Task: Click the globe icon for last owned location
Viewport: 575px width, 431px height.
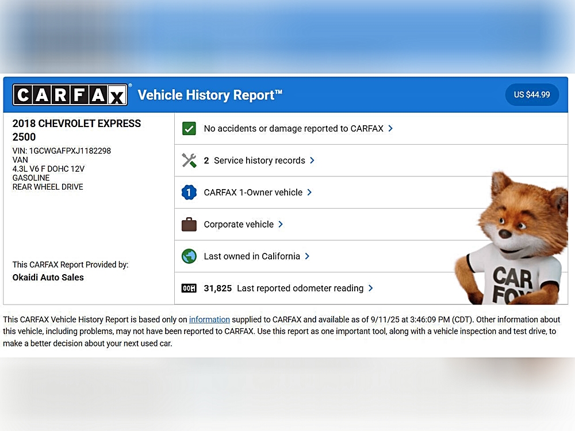Action: [x=189, y=256]
